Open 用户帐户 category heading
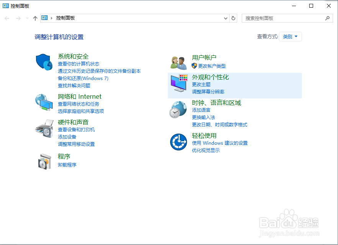Viewport: 338px width, 245px height. (204, 57)
